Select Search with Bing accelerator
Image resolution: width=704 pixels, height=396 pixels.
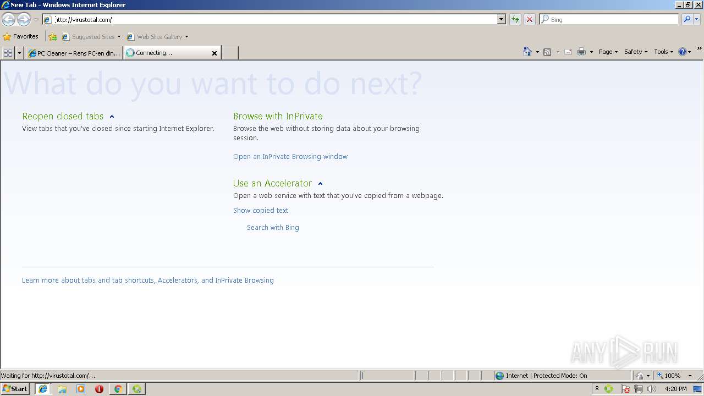coord(273,228)
